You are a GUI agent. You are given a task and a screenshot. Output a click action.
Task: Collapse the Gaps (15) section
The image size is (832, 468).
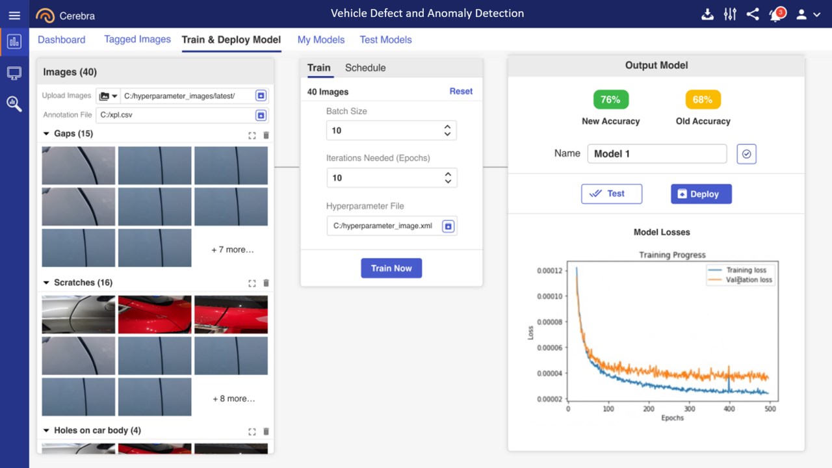(x=46, y=134)
